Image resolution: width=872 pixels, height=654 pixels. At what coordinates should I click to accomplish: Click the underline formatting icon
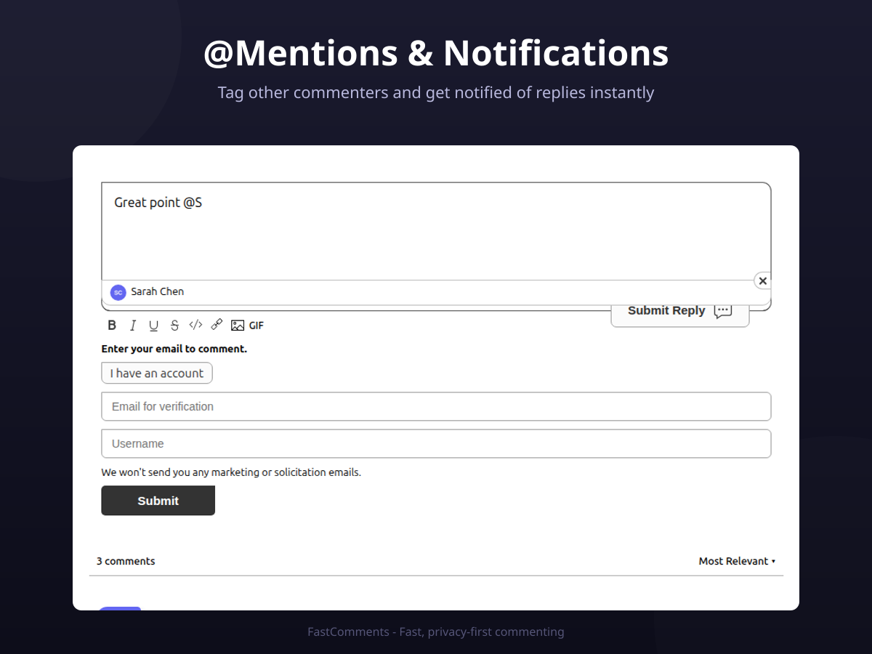(x=153, y=326)
